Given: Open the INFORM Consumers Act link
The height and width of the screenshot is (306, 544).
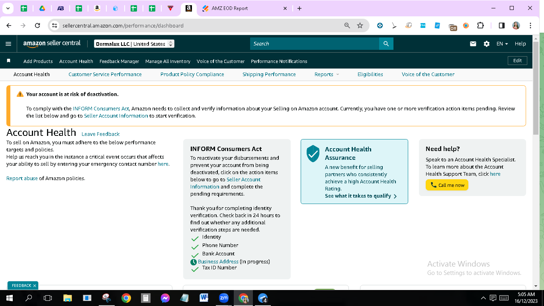Looking at the screenshot, I should click(x=101, y=108).
